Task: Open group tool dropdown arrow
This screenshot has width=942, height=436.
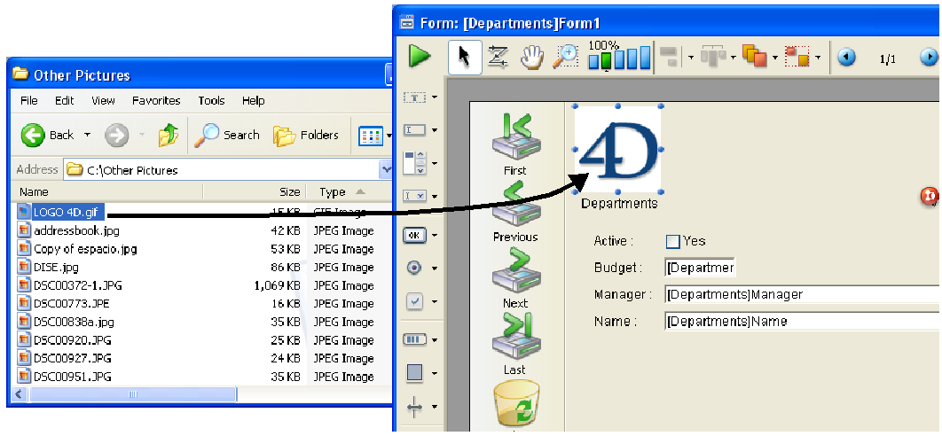Action: tap(818, 58)
